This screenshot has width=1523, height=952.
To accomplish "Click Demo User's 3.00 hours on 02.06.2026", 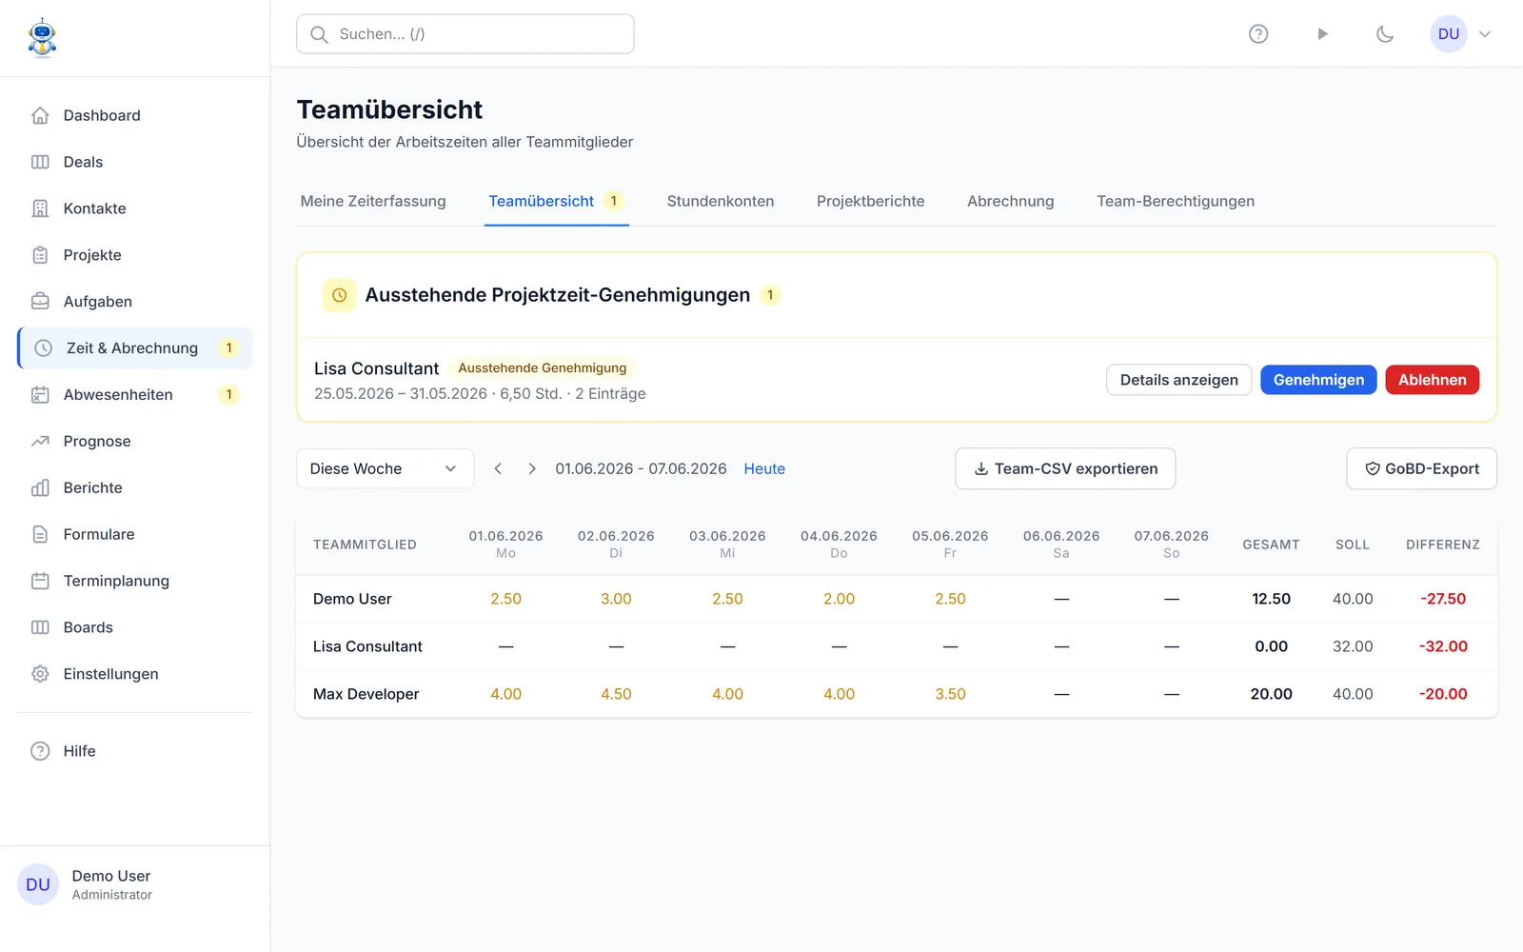I will point(616,599).
